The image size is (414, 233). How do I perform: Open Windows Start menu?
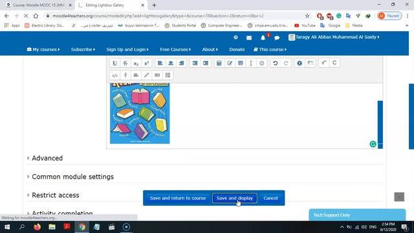7,227
